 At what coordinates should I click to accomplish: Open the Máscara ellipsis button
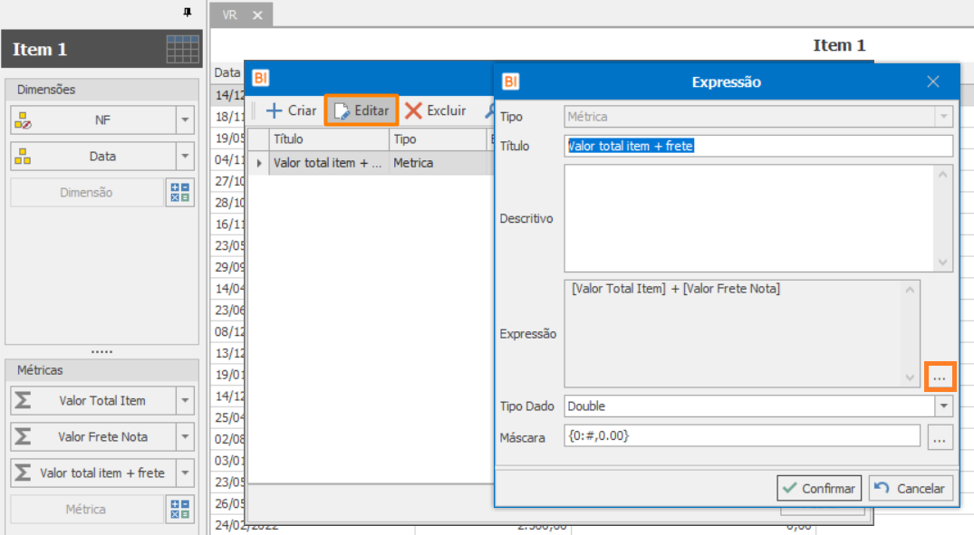(940, 437)
